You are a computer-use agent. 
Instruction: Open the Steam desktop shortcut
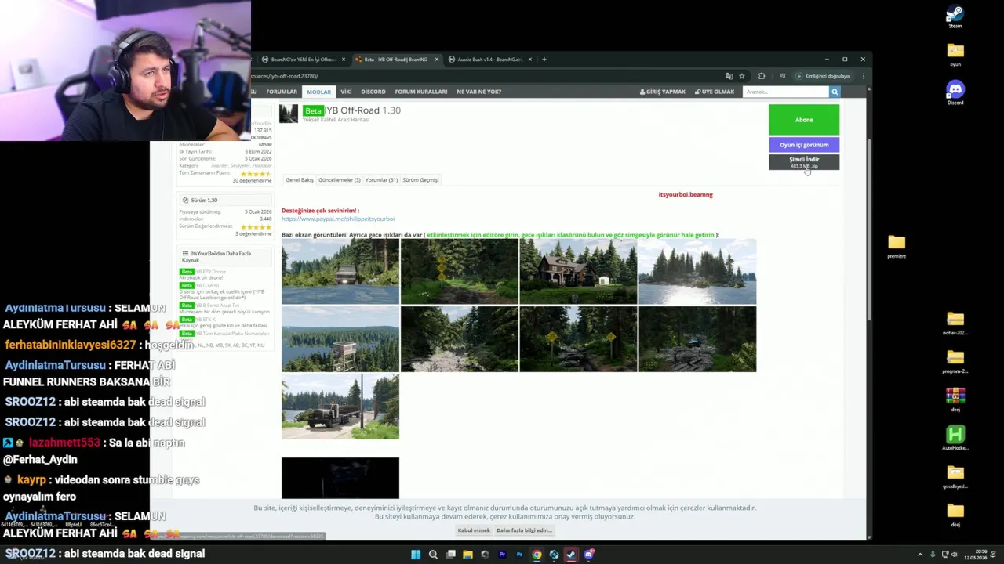click(955, 16)
